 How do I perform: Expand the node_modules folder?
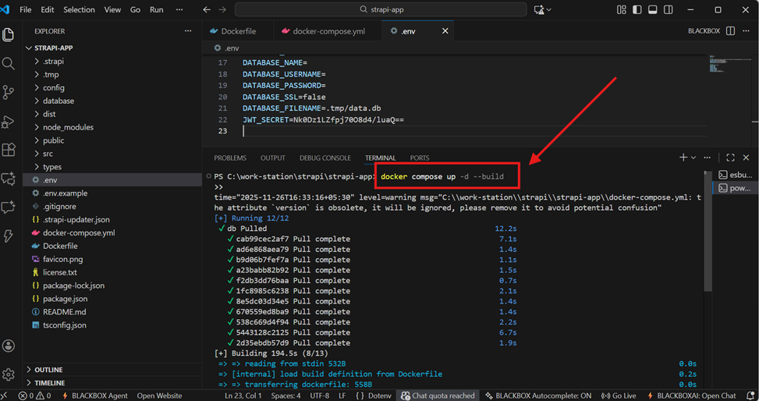(x=112, y=127)
